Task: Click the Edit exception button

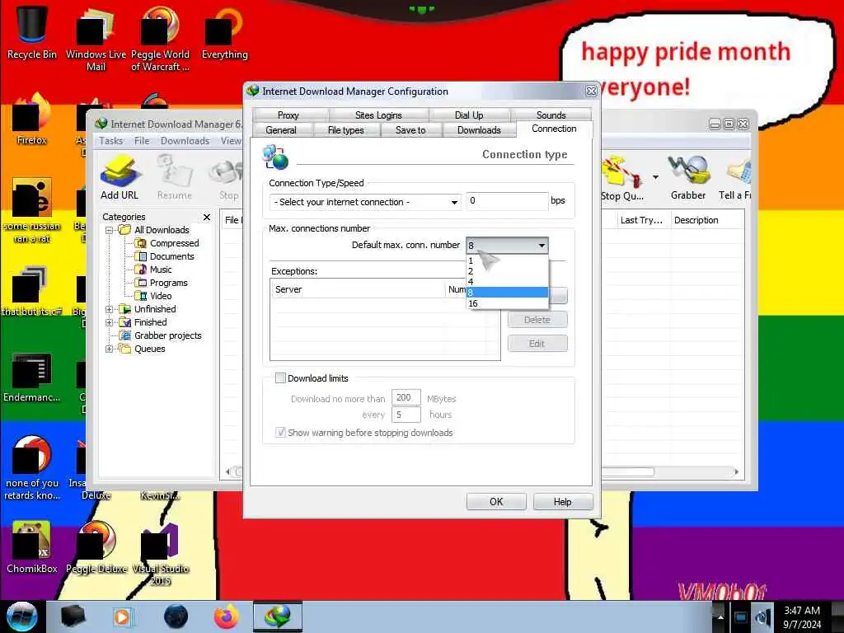Action: [x=537, y=344]
